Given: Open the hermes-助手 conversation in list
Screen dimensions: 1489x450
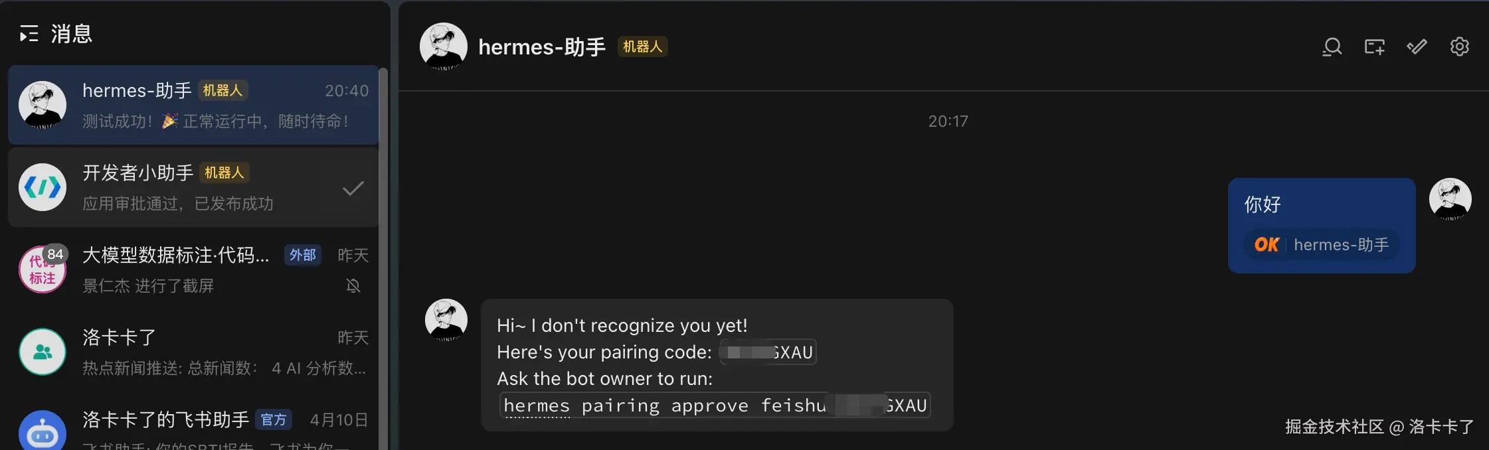Looking at the screenshot, I should 193,105.
